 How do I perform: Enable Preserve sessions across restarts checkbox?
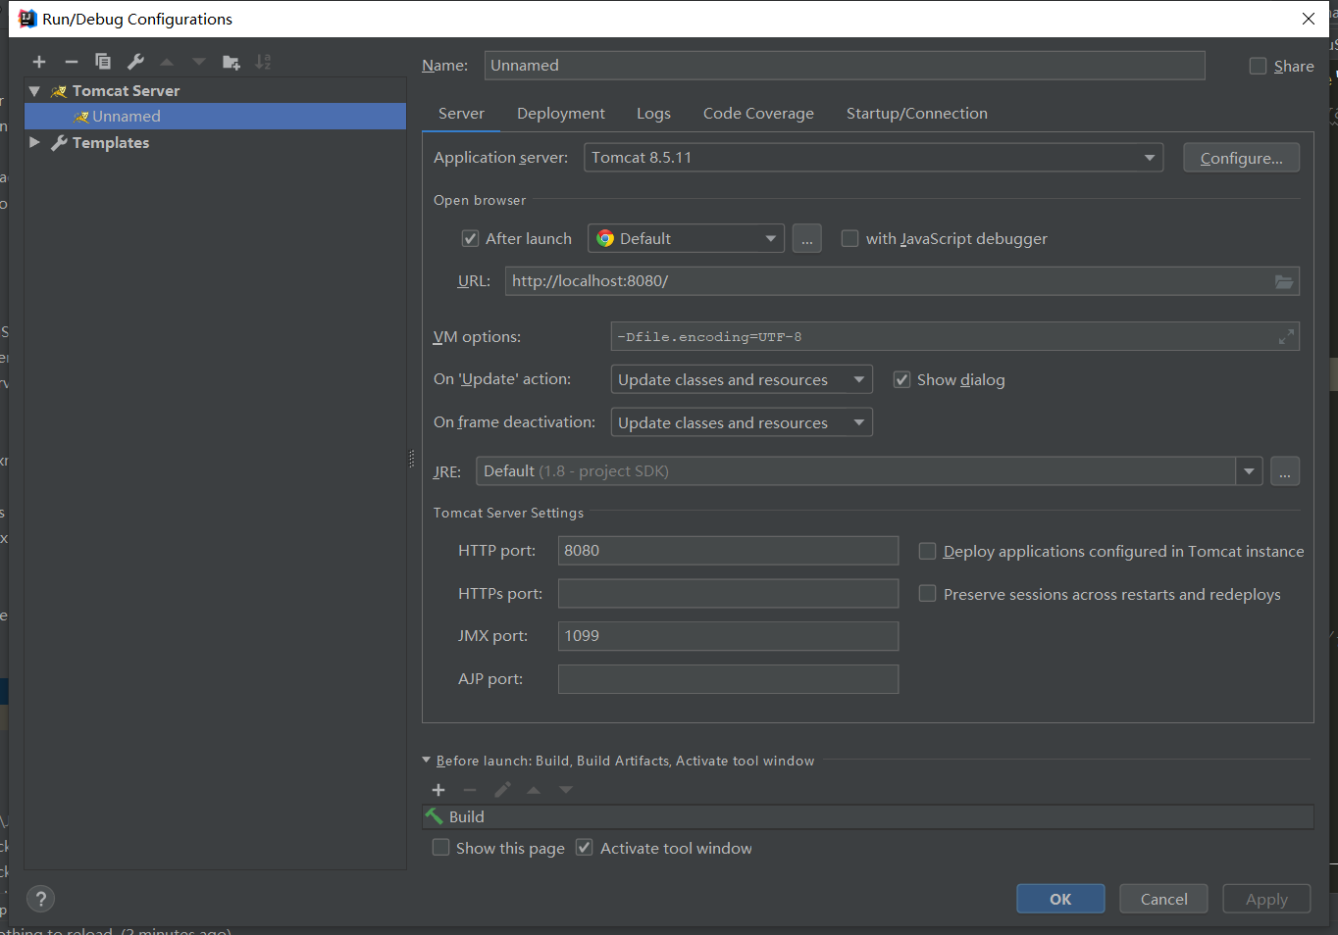[x=927, y=593]
